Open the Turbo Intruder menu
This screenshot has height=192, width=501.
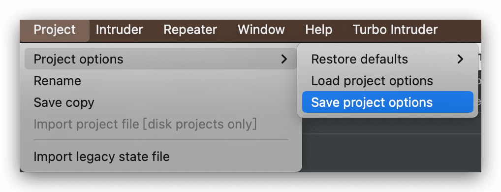tap(395, 30)
